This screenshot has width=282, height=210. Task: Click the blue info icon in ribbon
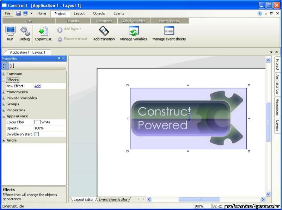coord(260,13)
